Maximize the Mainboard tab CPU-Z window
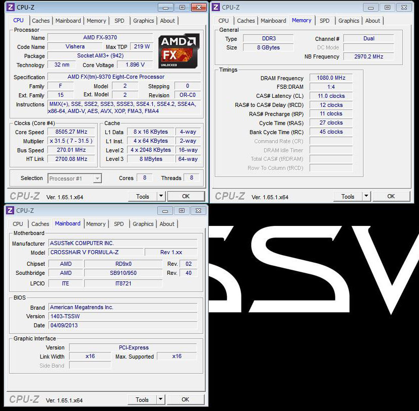Image resolution: width=419 pixels, height=411 pixels. click(182, 211)
